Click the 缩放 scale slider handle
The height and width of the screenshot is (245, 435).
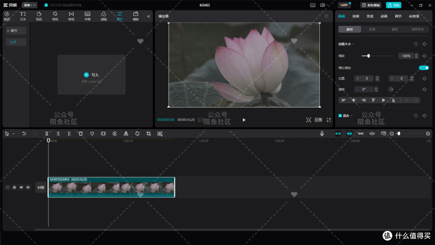[369, 56]
